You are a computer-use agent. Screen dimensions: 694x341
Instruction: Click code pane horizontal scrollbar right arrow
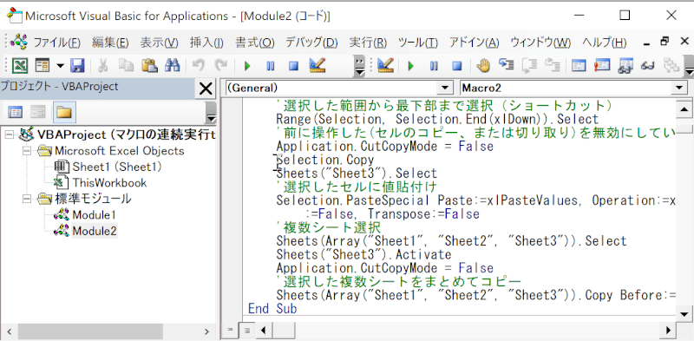(669, 330)
